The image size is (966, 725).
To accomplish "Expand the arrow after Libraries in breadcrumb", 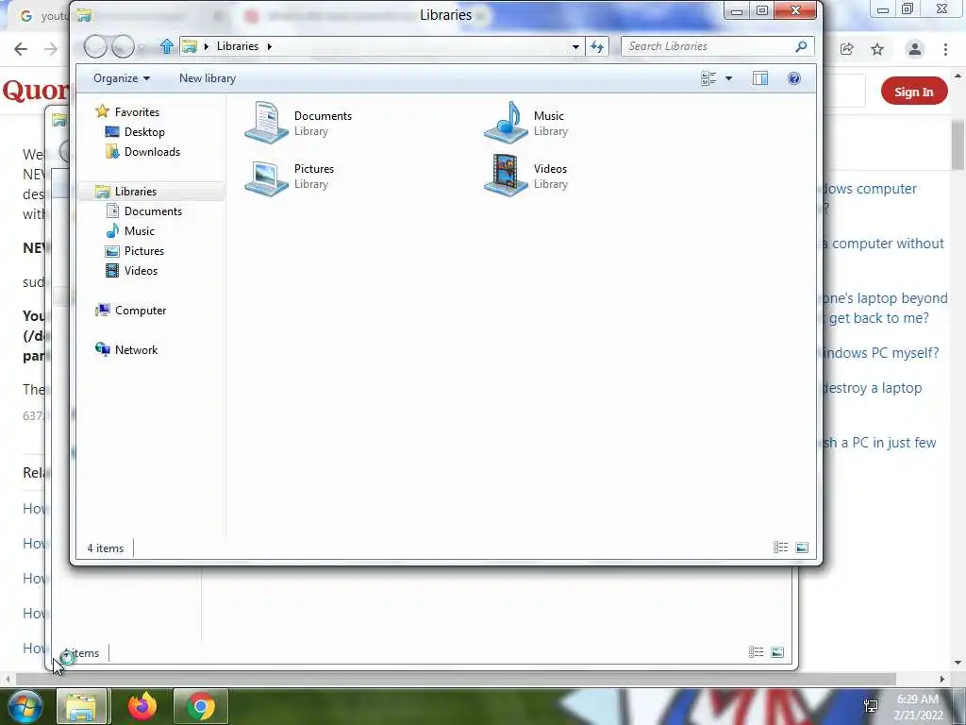I will pyautogui.click(x=269, y=46).
